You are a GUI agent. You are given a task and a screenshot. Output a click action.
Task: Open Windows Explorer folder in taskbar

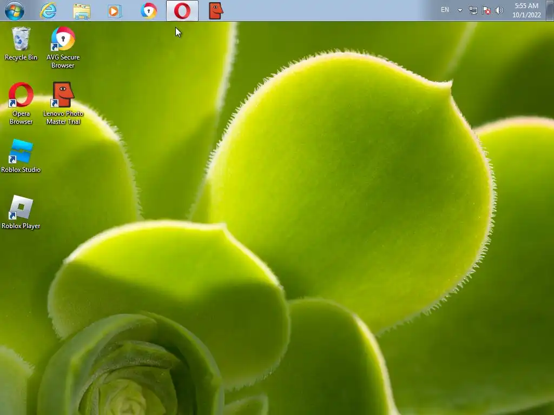pos(82,11)
